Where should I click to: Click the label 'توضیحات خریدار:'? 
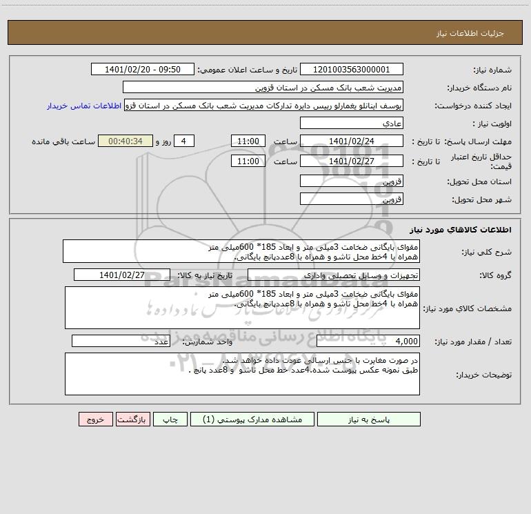[484, 375]
